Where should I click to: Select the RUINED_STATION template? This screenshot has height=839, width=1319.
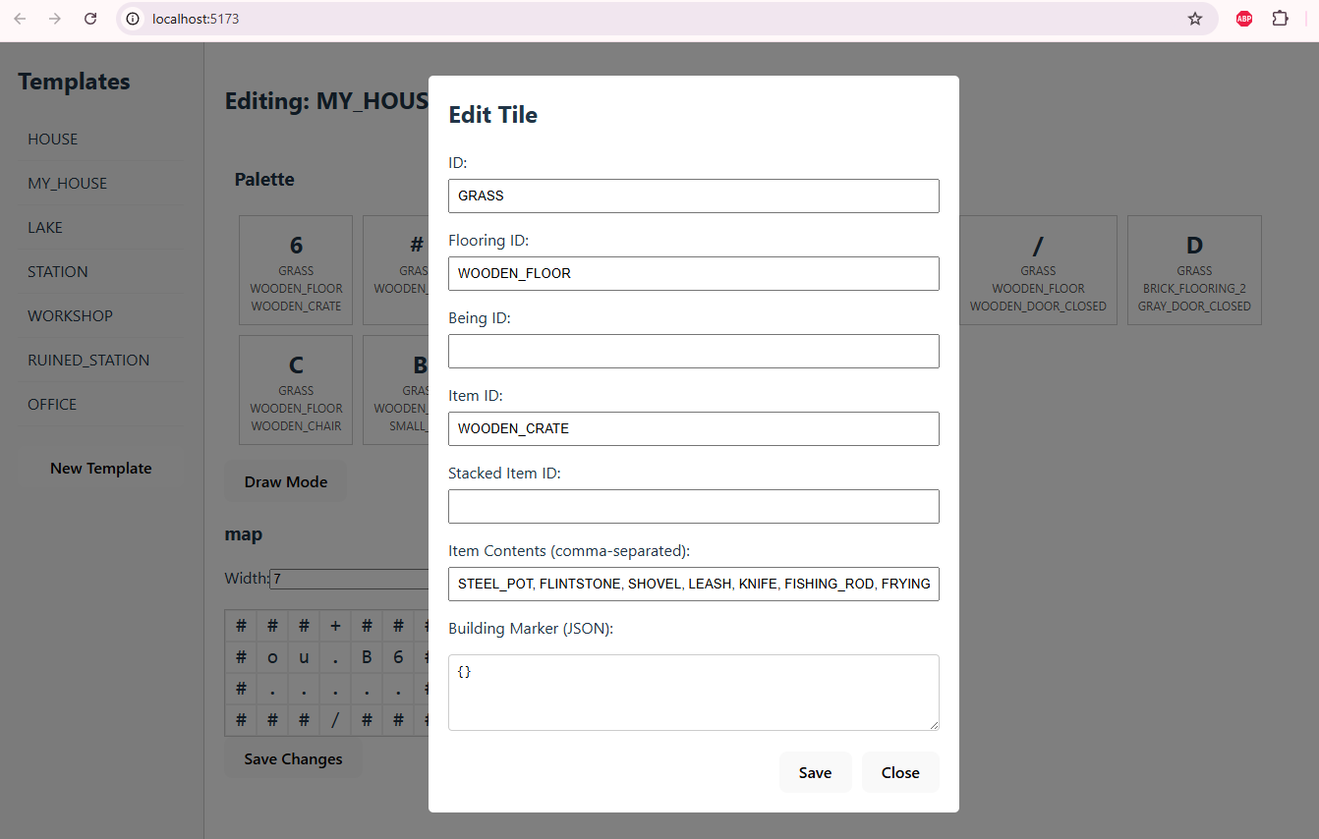pyautogui.click(x=88, y=360)
